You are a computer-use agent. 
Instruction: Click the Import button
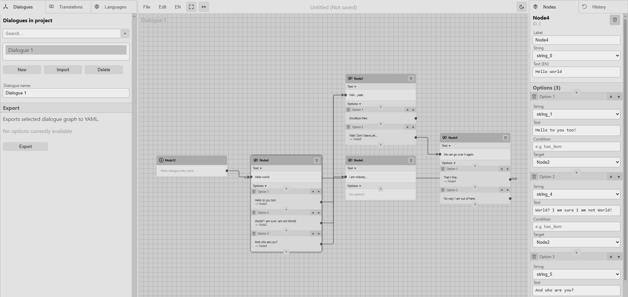63,70
